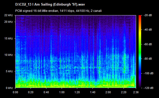Click the 10 kHz frequency axis label
This screenshot has width=159, height=98.
8,55
